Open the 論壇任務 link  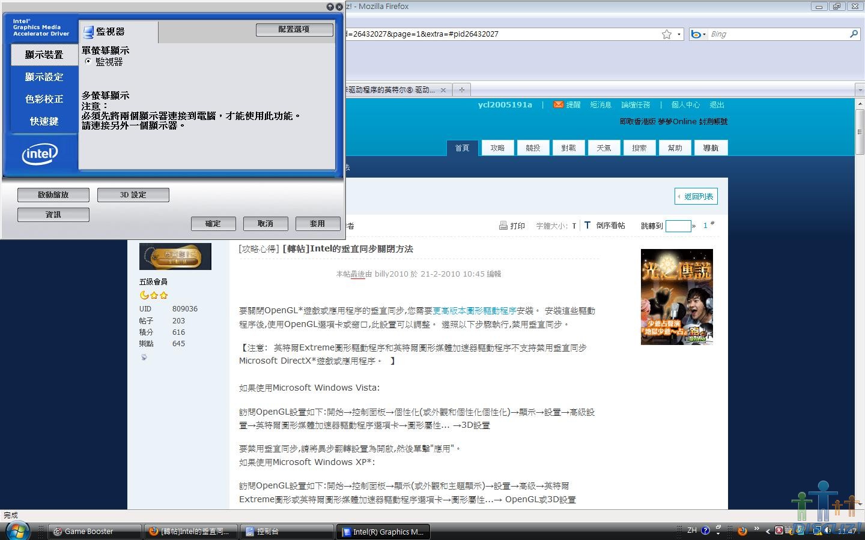tap(636, 105)
